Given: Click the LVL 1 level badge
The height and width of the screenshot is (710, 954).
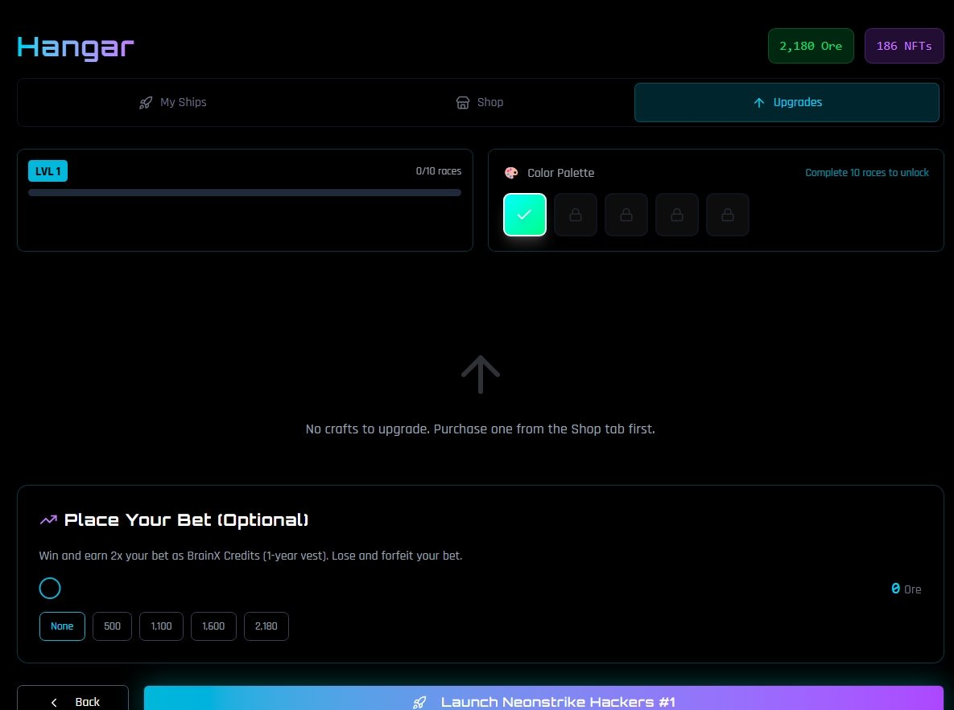Looking at the screenshot, I should pyautogui.click(x=47, y=171).
